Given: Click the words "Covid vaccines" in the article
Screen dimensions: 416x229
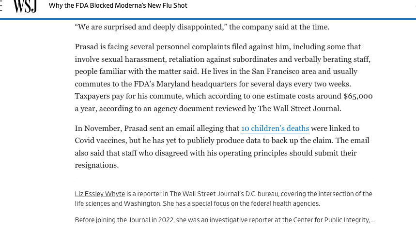Looking at the screenshot, I should point(100,141).
